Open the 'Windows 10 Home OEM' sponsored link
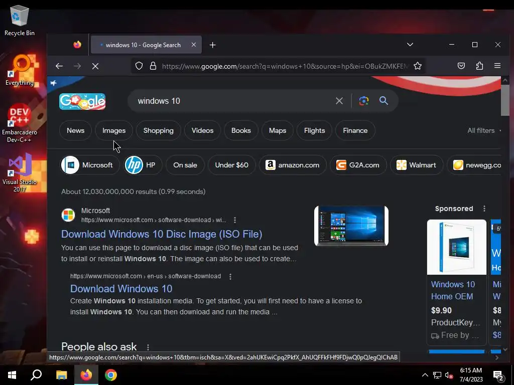Screen dimensions: 514x385 453,290
